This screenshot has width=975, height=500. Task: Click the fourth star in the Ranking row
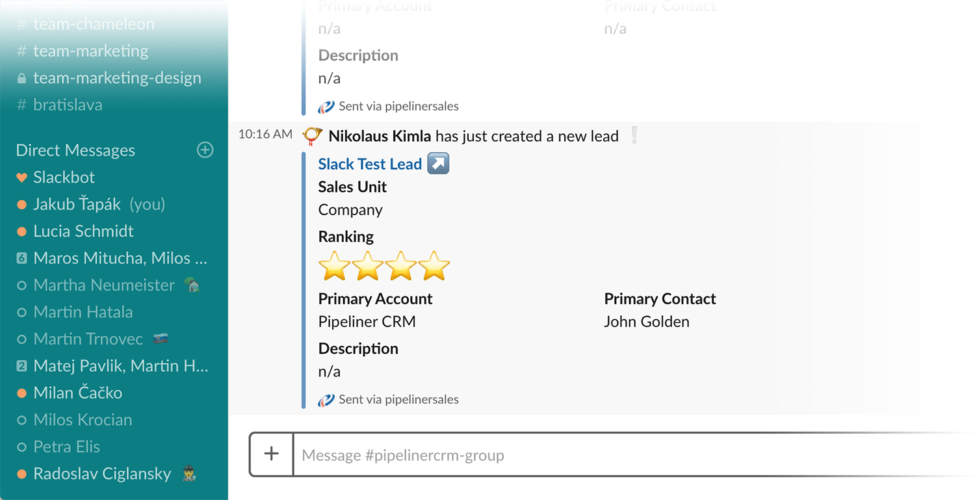click(x=434, y=265)
